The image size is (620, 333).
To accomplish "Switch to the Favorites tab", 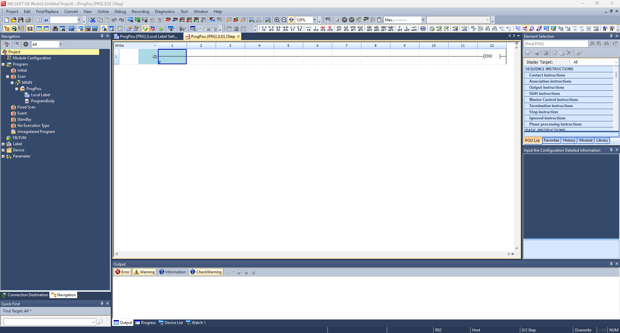I will pyautogui.click(x=551, y=140).
